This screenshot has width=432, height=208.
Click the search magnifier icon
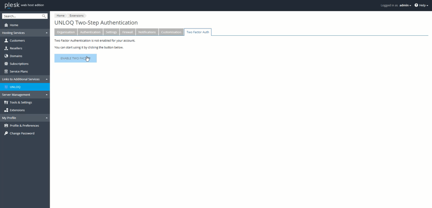(44, 16)
